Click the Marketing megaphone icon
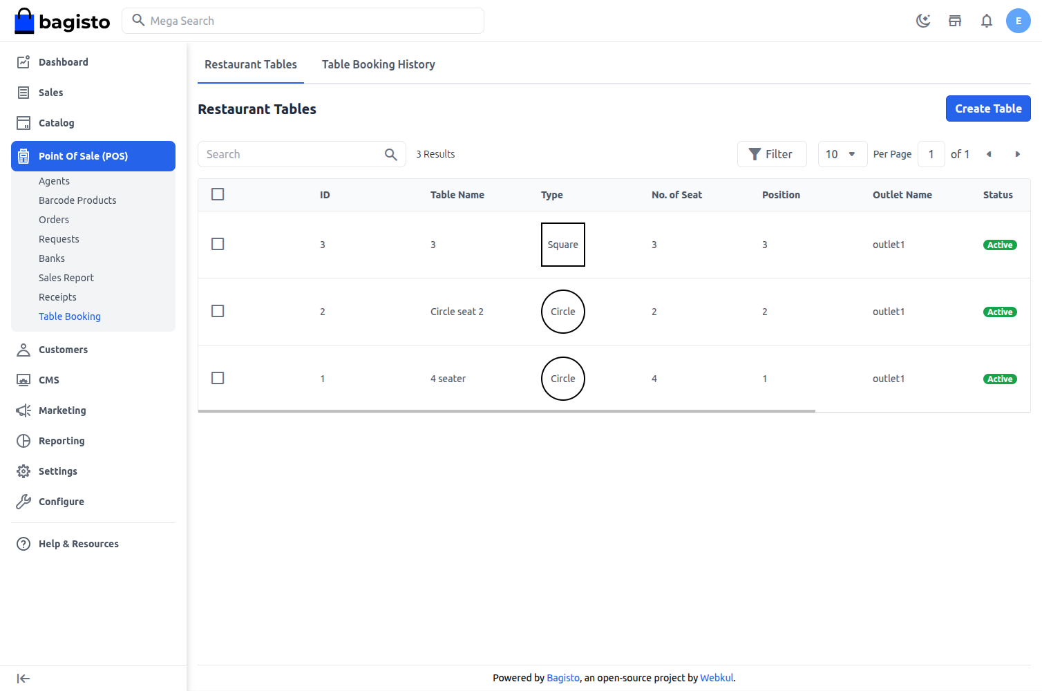The image size is (1042, 691). click(23, 410)
